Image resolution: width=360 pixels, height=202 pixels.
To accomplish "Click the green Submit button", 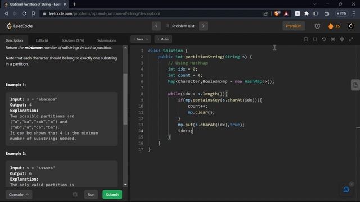I will point(112,195).
